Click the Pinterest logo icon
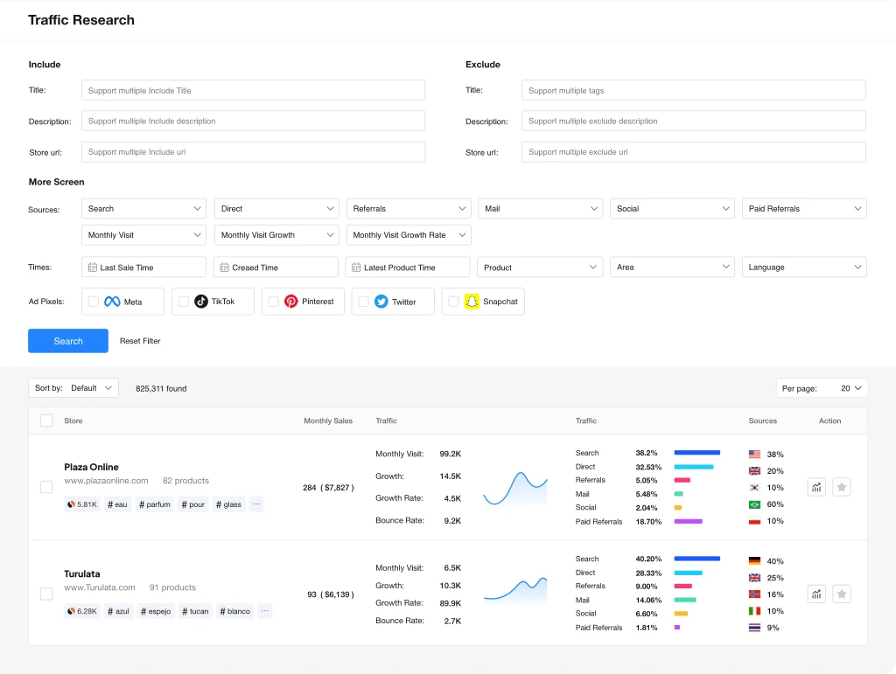896x674 pixels. pyautogui.click(x=291, y=302)
